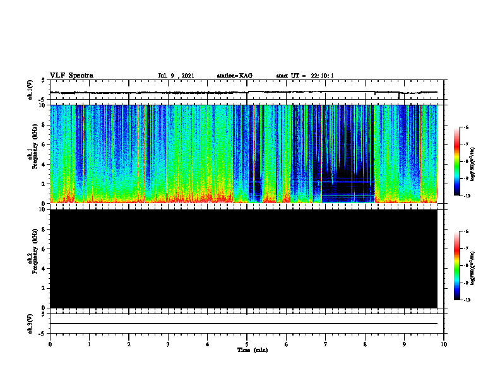This screenshot has height=386, width=500.
Task: Click the 4 kHz tick label of ch.2 spectrogram
Action: coord(44,269)
